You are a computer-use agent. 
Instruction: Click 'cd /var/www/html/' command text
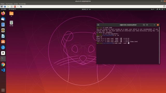click(112, 34)
